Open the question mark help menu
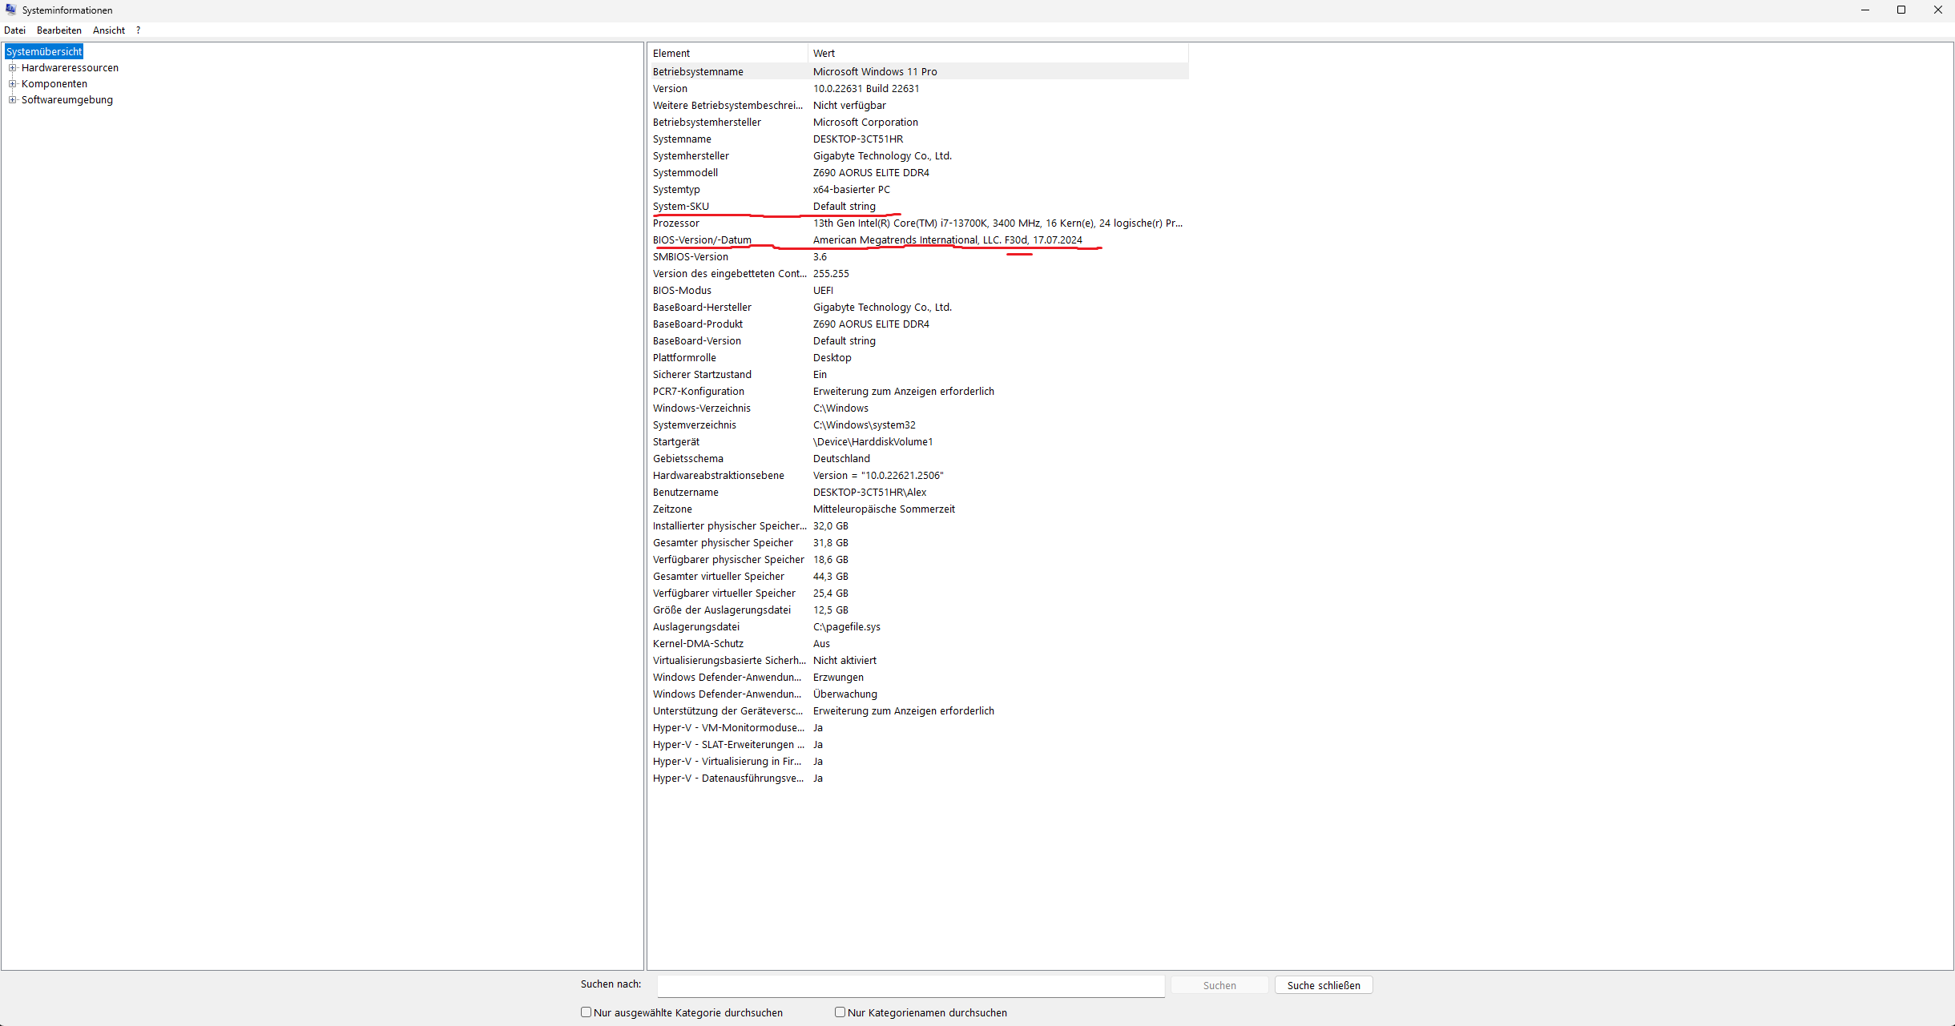The width and height of the screenshot is (1955, 1026). click(138, 30)
